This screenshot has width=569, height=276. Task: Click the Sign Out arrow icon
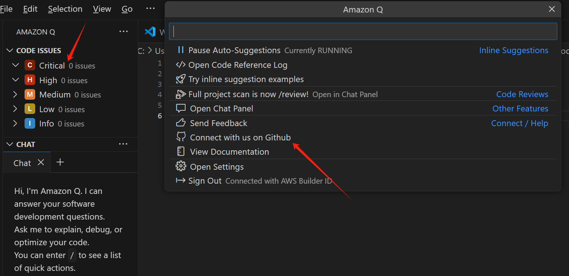click(x=180, y=180)
